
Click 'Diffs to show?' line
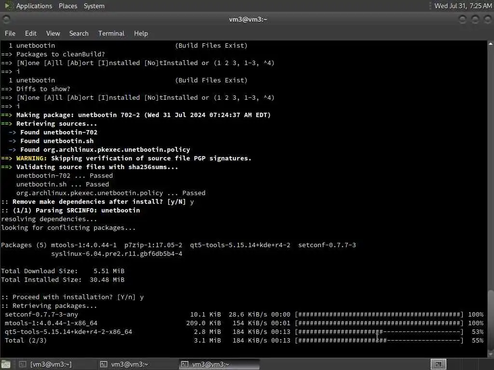(36, 89)
